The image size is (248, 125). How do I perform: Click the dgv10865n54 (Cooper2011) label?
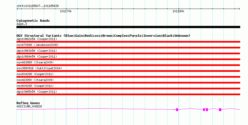37,92
